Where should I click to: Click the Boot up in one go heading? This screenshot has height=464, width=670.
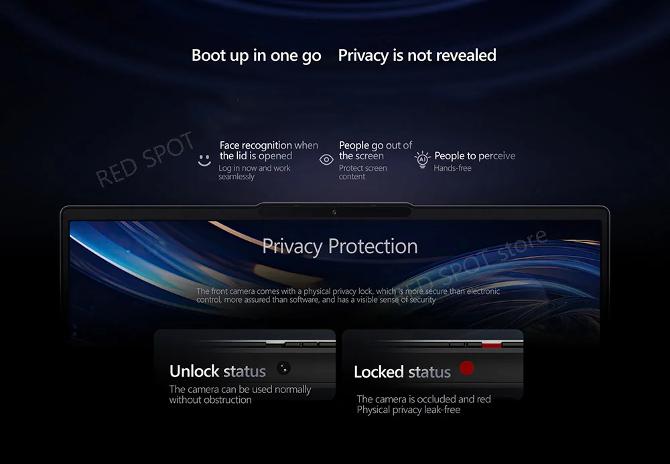[257, 56]
